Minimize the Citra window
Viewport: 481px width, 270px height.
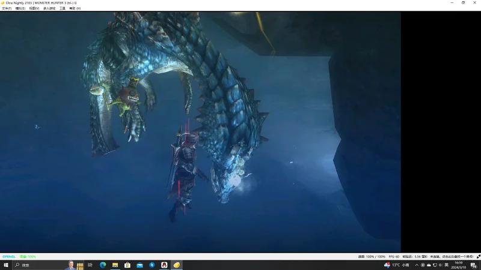point(452,3)
